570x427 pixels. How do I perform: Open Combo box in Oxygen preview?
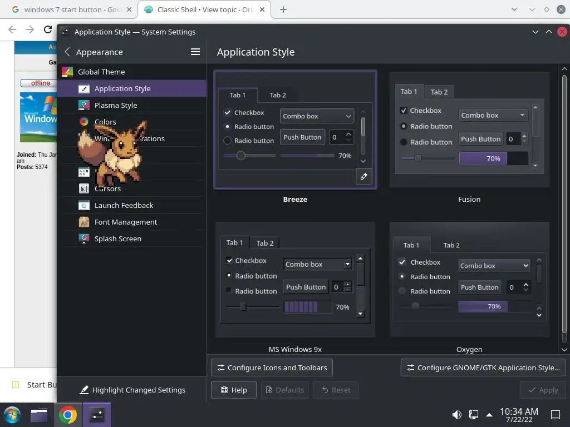(494, 265)
